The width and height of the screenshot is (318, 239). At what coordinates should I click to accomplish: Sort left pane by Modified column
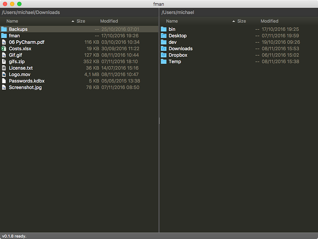[109, 21]
